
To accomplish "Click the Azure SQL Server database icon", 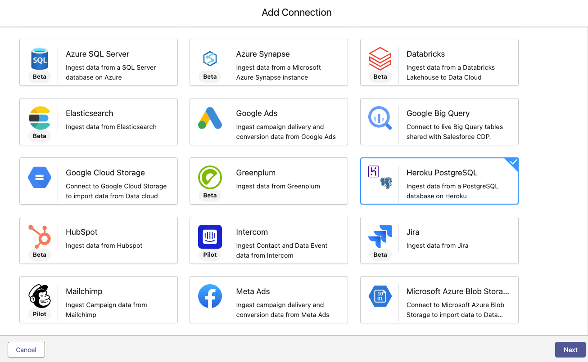I will coord(40,58).
